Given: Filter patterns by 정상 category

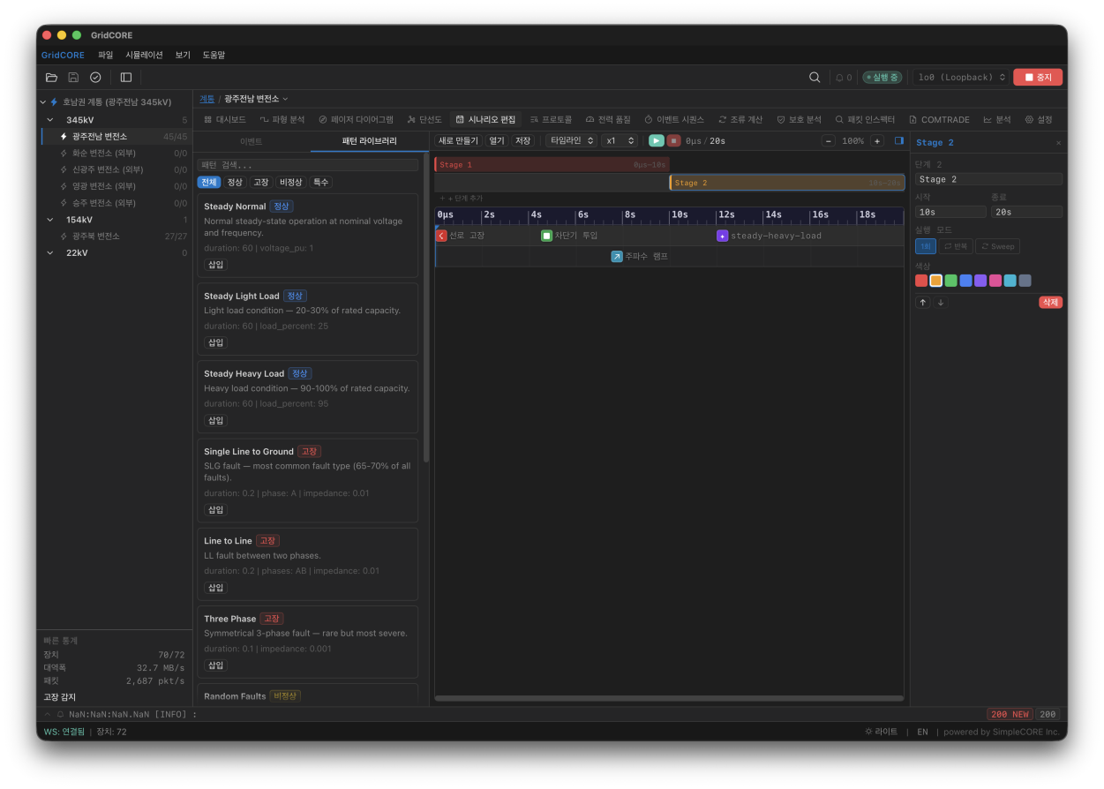Looking at the screenshot, I should [235, 183].
